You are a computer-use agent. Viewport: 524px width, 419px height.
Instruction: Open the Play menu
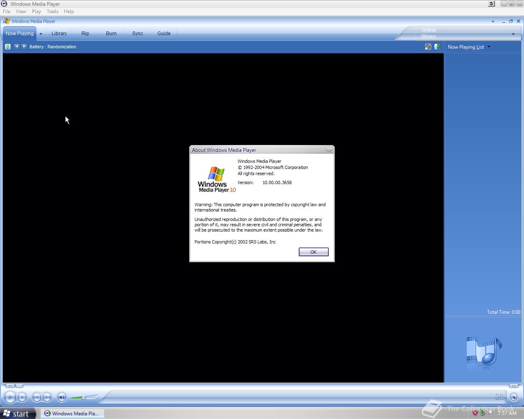coord(36,11)
